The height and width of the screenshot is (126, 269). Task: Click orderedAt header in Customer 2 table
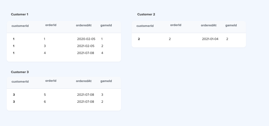click(x=209, y=25)
